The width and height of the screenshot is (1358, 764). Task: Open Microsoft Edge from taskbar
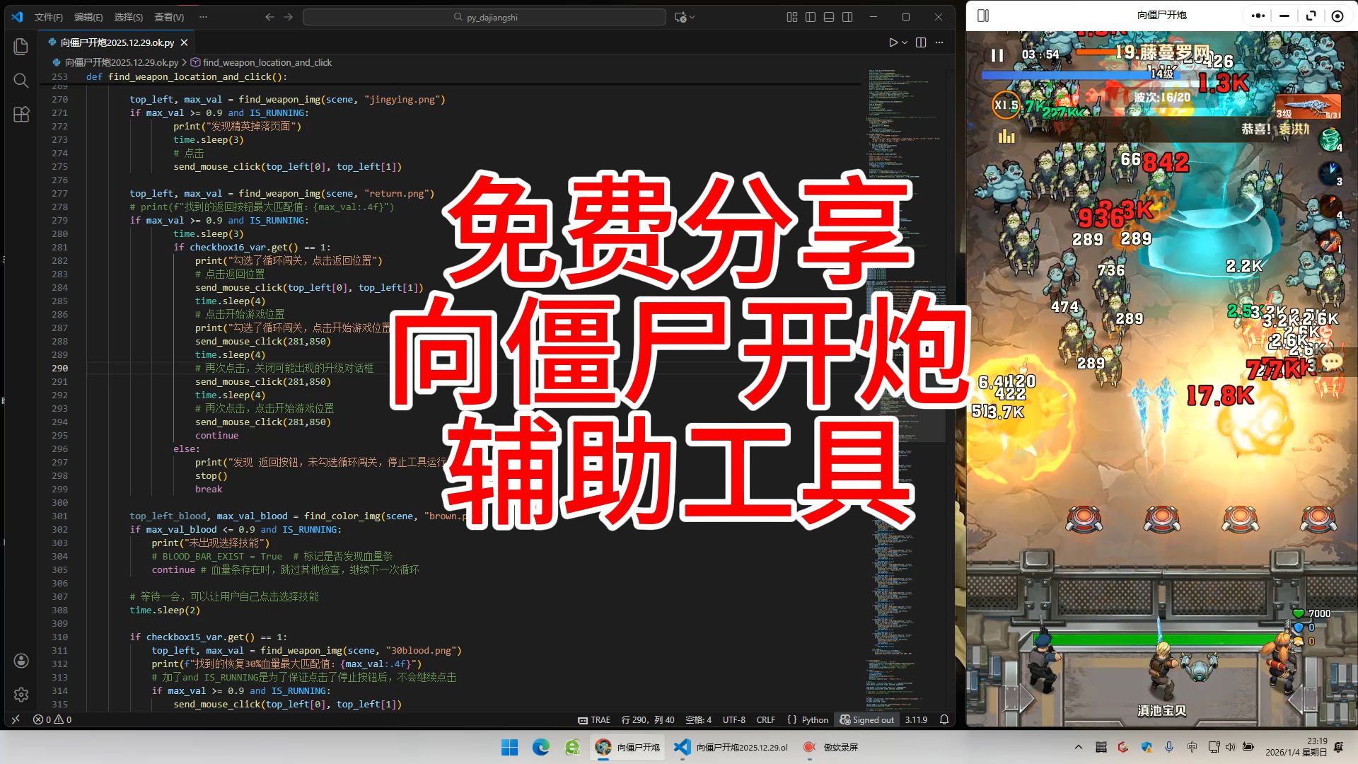(541, 747)
